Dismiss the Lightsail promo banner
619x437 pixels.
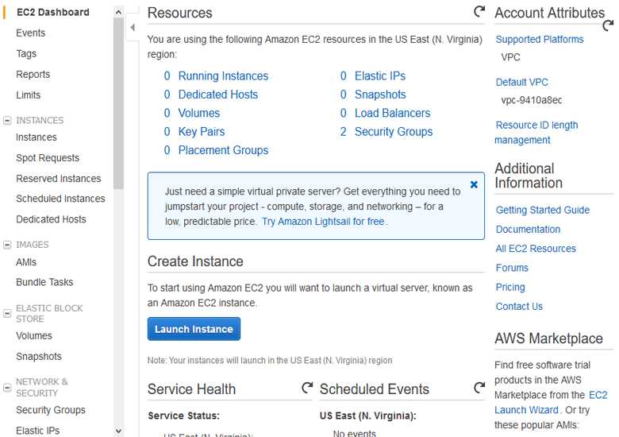coord(474,184)
